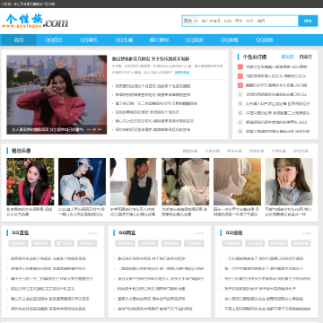The image size is (323, 323).
Task: Open avatar thumbnail of couple in green and beige
Action: [x=186, y=181]
